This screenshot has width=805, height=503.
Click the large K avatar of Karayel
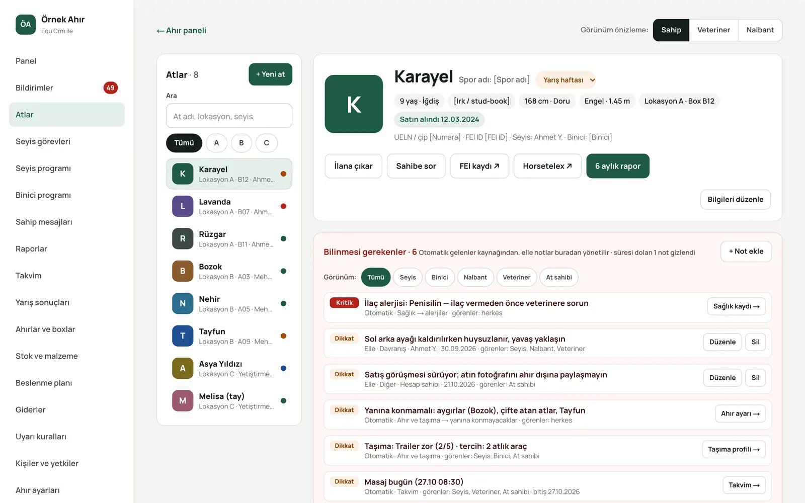coord(354,104)
